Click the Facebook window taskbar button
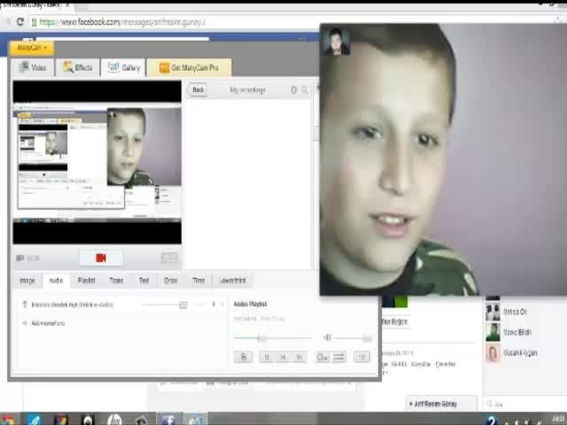This screenshot has height=425, width=567. click(168, 419)
